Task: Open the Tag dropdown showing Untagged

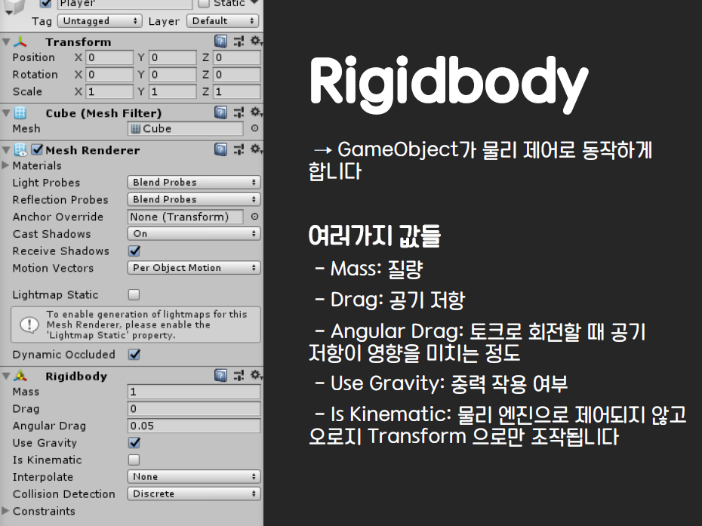Action: point(100,21)
